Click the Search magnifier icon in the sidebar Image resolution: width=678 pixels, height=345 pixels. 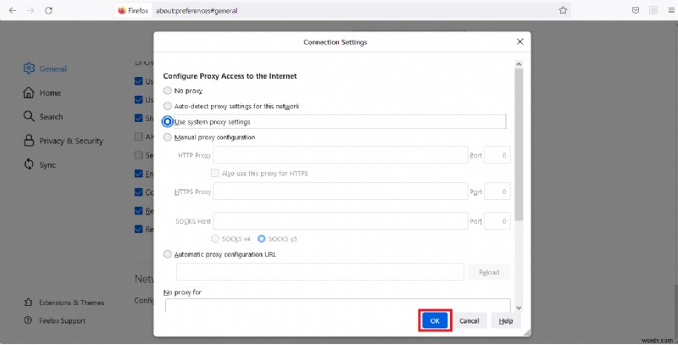coord(29,116)
